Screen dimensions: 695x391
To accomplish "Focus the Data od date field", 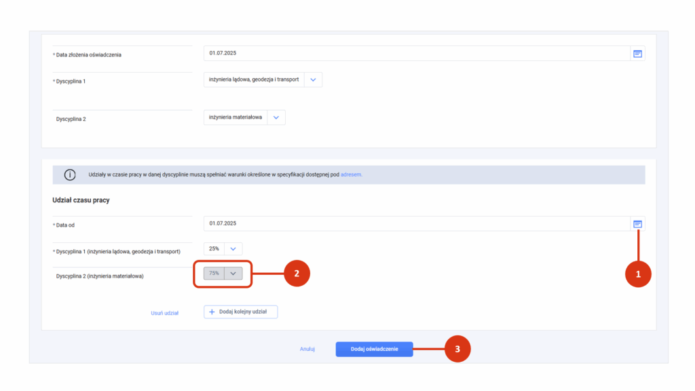I will coord(417,223).
